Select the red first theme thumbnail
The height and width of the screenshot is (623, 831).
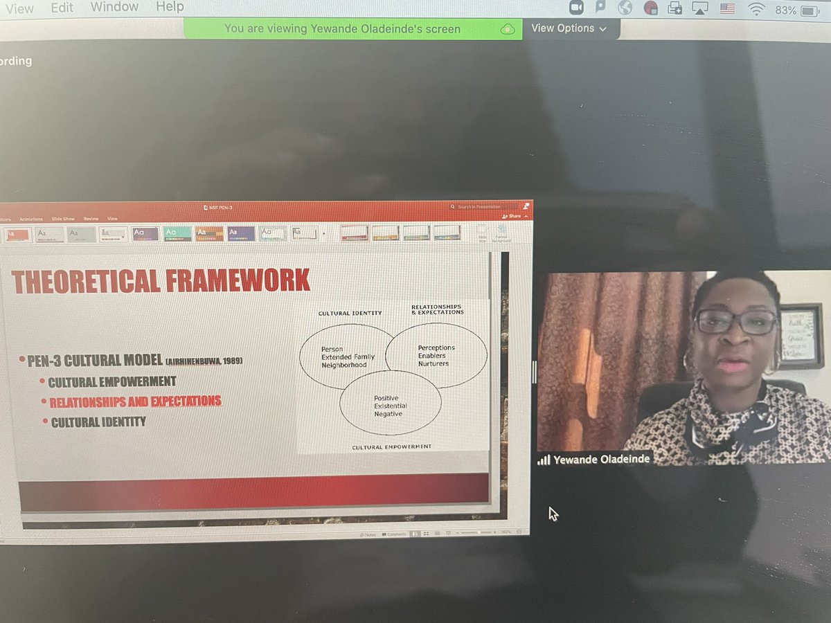pyautogui.click(x=17, y=235)
